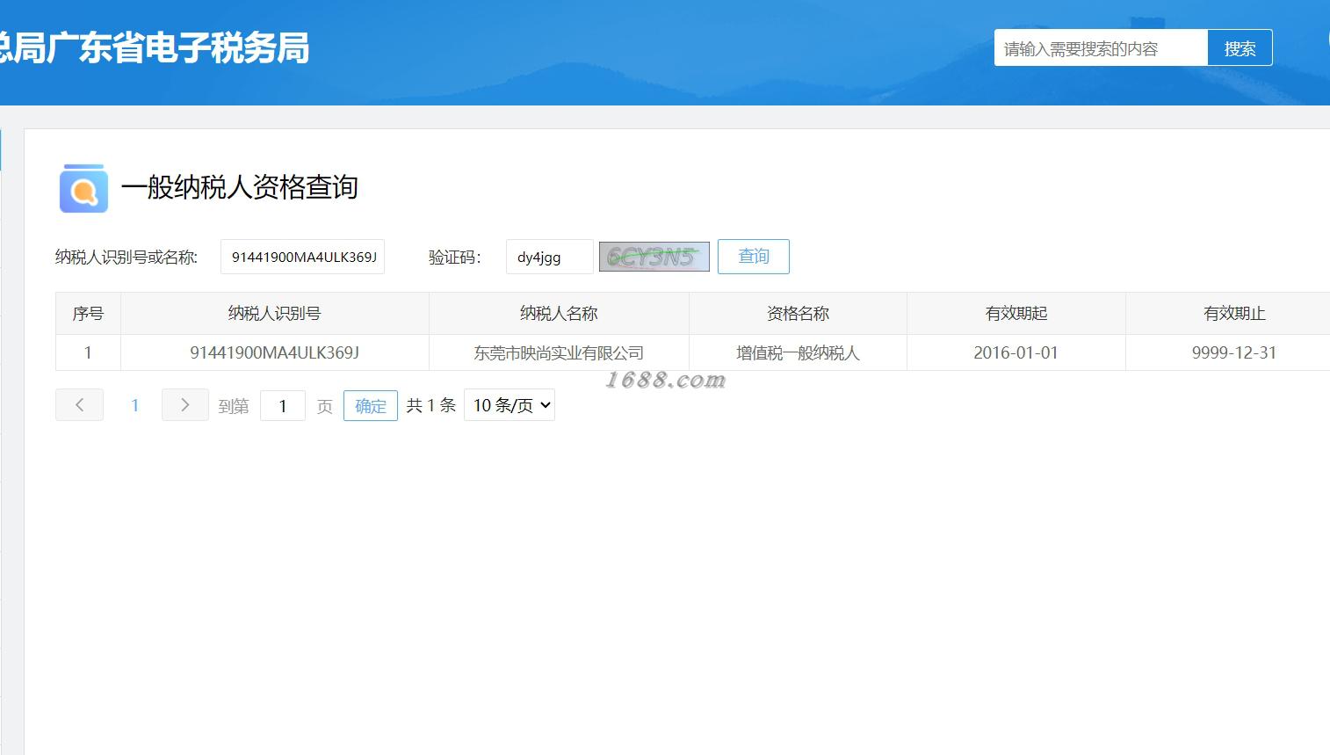Refresh the captcha image 6CY3N5
Image resolution: width=1330 pixels, height=755 pixels.
(654, 257)
